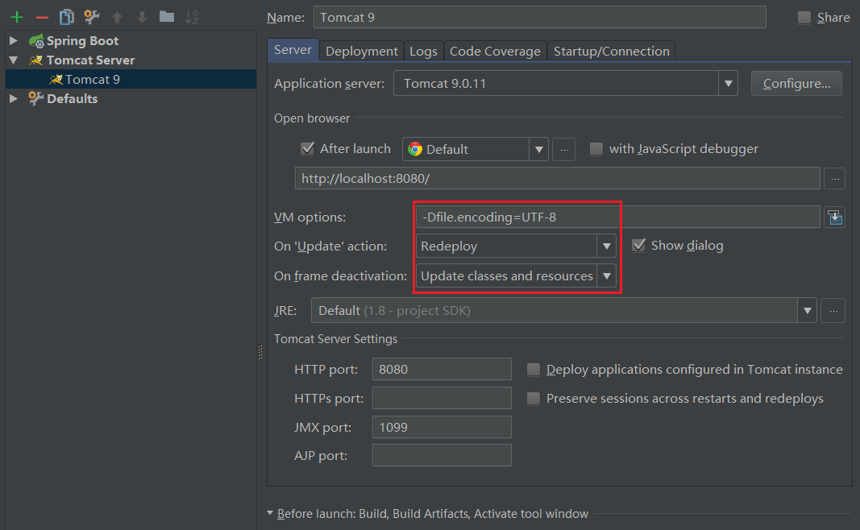Viewport: 860px width, 530px height.
Task: Click the panel splitter handle
Action: point(260,352)
